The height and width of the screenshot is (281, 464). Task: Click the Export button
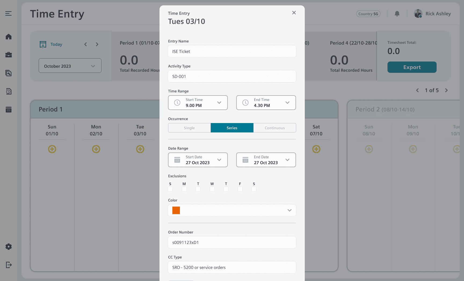click(x=412, y=67)
